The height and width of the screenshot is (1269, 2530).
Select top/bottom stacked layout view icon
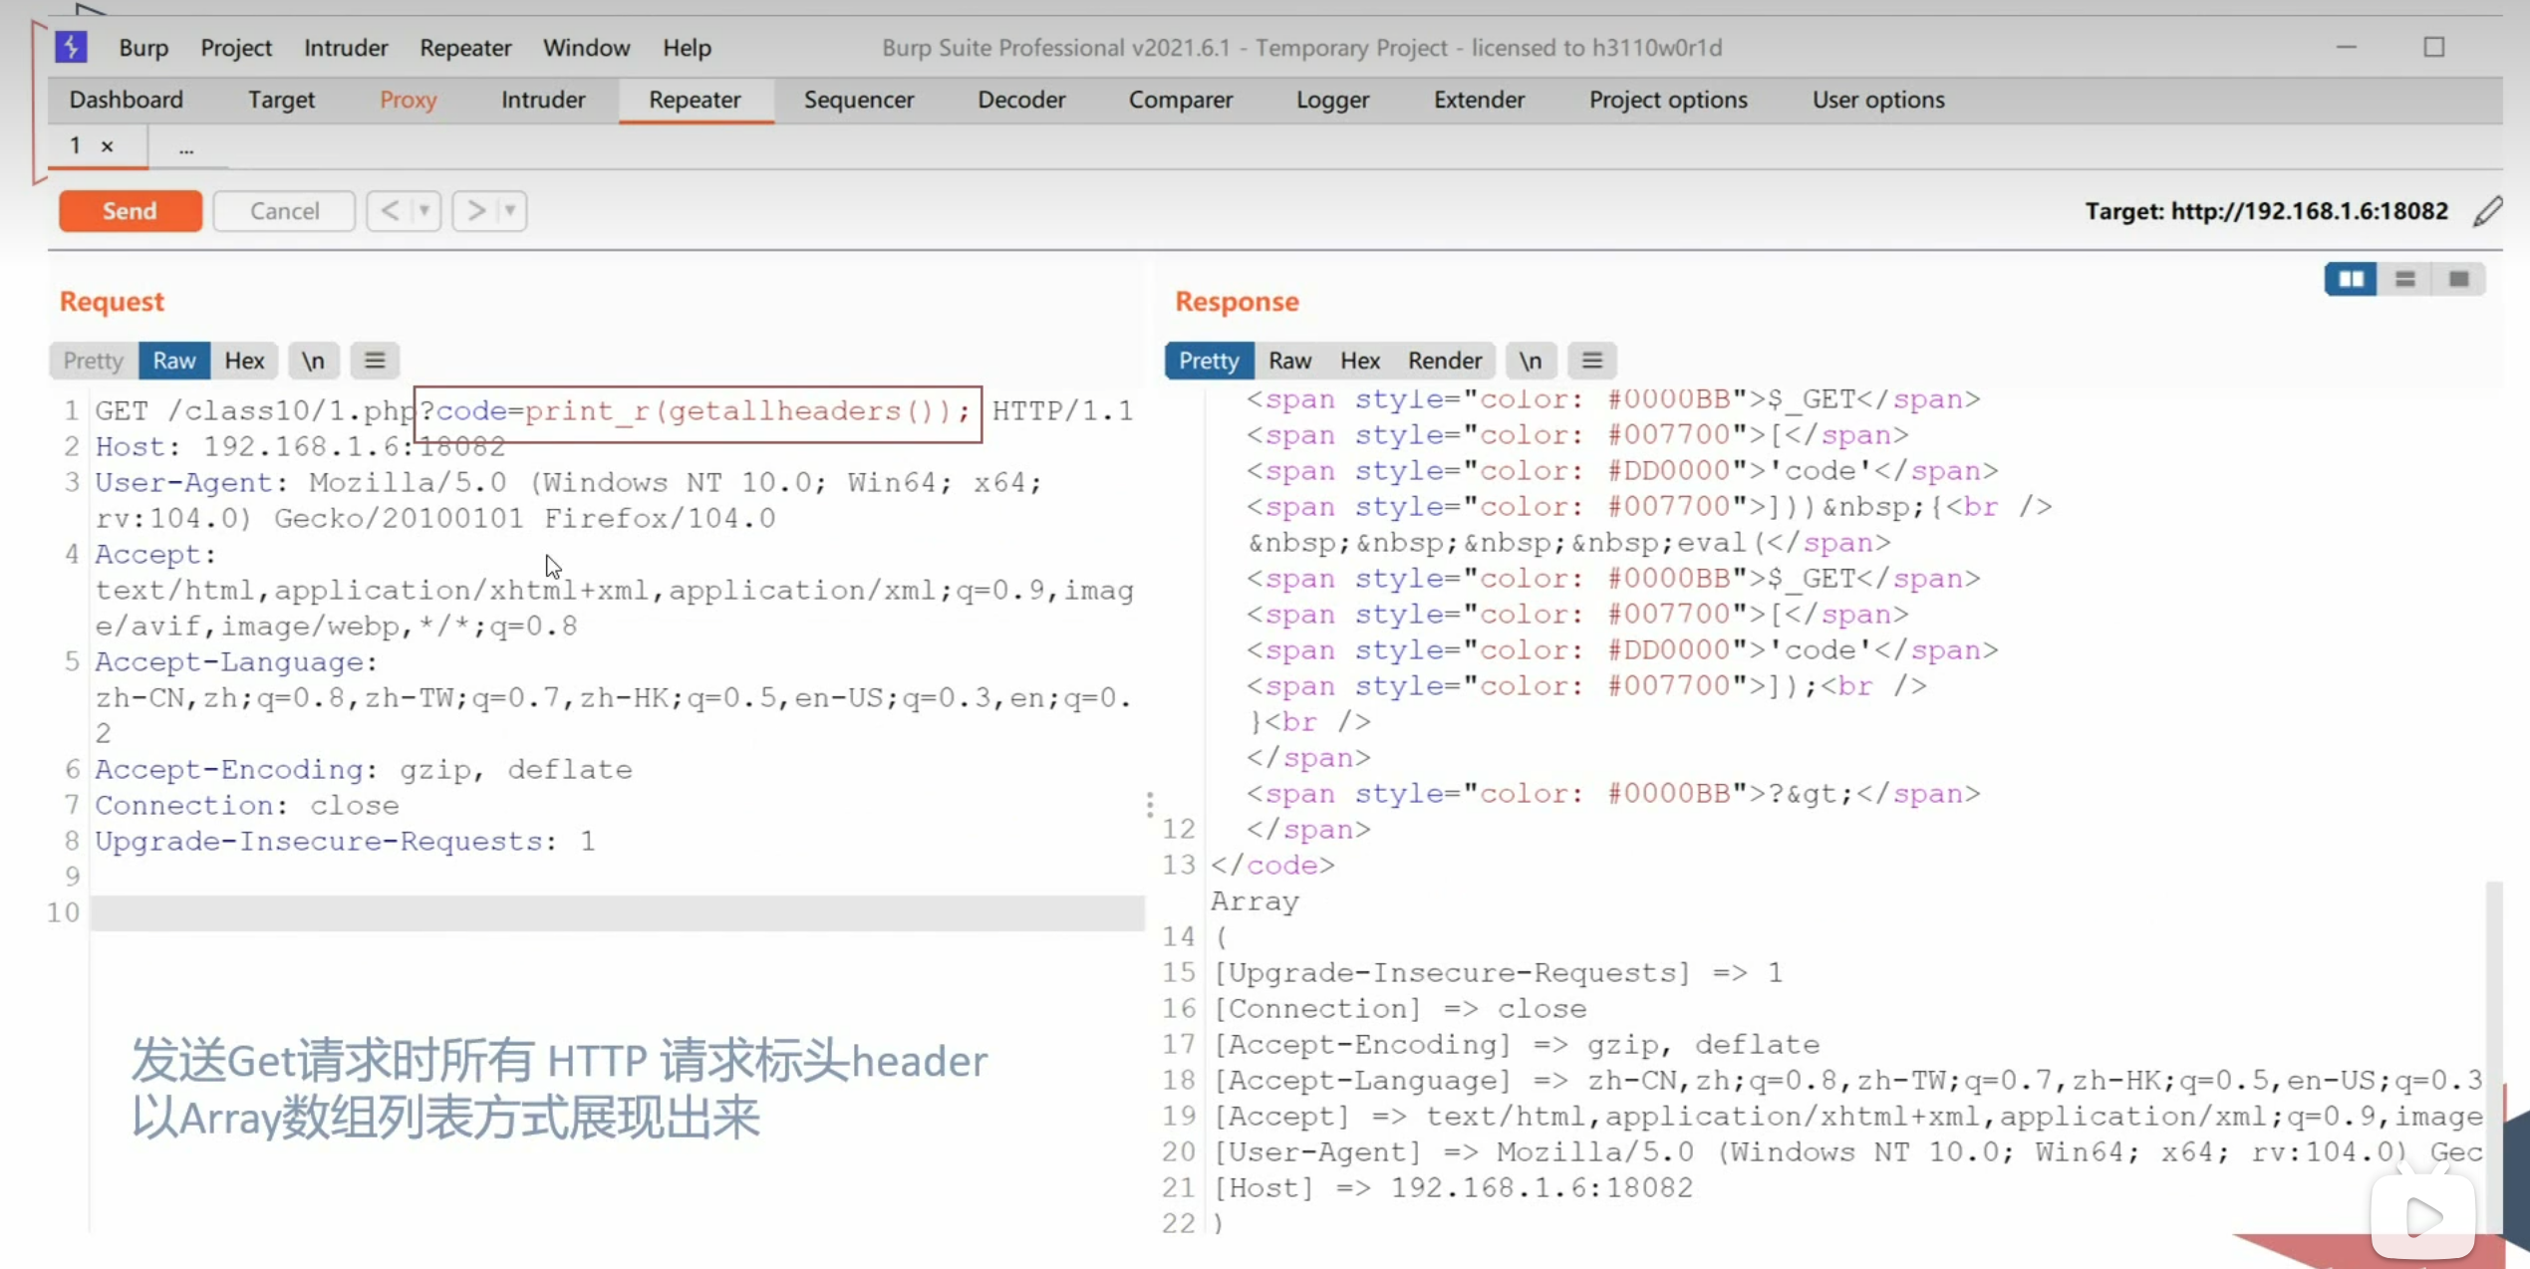(x=2404, y=279)
